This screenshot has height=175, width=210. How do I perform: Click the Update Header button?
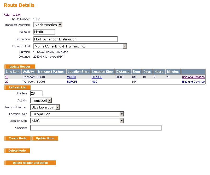[x=20, y=67]
